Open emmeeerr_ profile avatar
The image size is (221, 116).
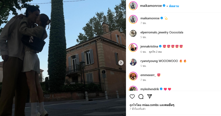click(x=133, y=76)
